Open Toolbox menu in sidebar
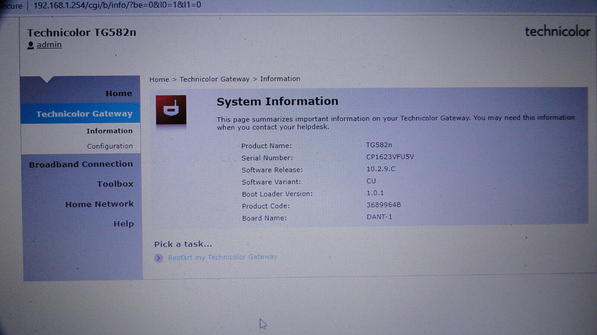This screenshot has height=335, width=597. tap(115, 184)
